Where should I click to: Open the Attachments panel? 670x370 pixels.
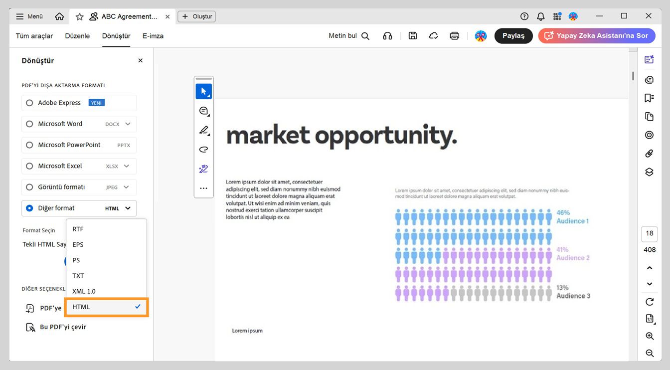pos(649,153)
